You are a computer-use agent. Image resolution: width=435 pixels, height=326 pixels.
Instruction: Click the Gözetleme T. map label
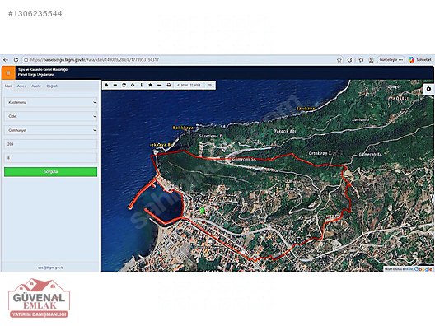(211, 137)
